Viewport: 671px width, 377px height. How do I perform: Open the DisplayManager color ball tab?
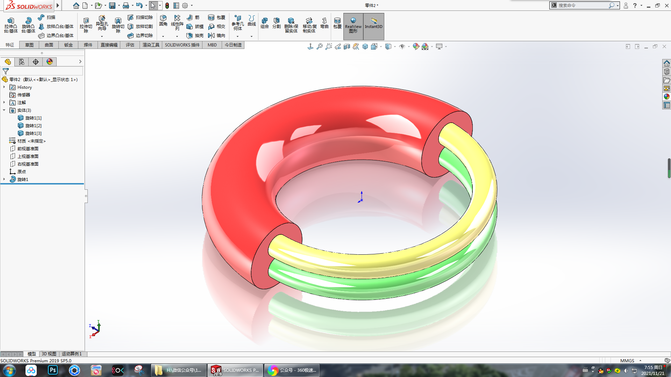(50, 61)
